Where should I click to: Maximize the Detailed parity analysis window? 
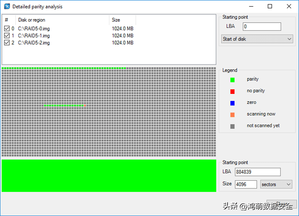[x=270, y=6]
